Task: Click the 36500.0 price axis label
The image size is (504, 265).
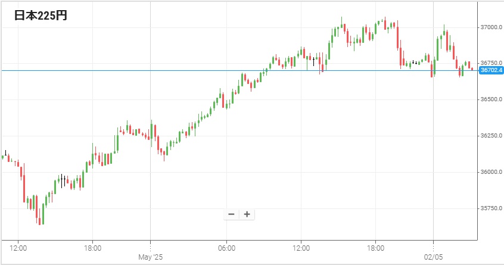Action: click(491, 99)
